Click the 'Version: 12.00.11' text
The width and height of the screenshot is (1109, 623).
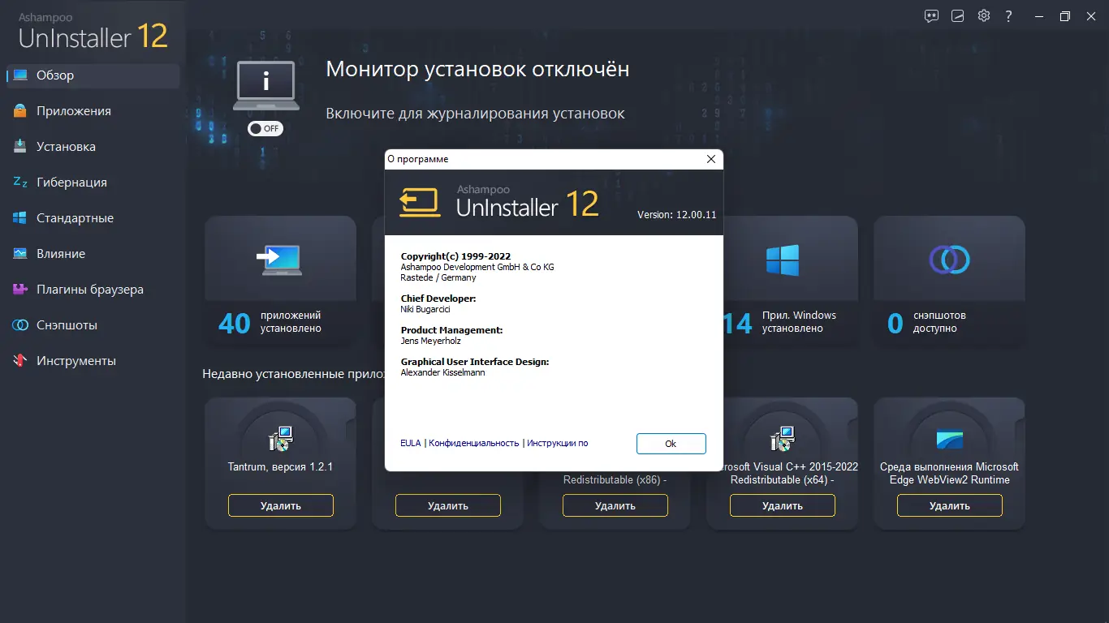tap(677, 215)
